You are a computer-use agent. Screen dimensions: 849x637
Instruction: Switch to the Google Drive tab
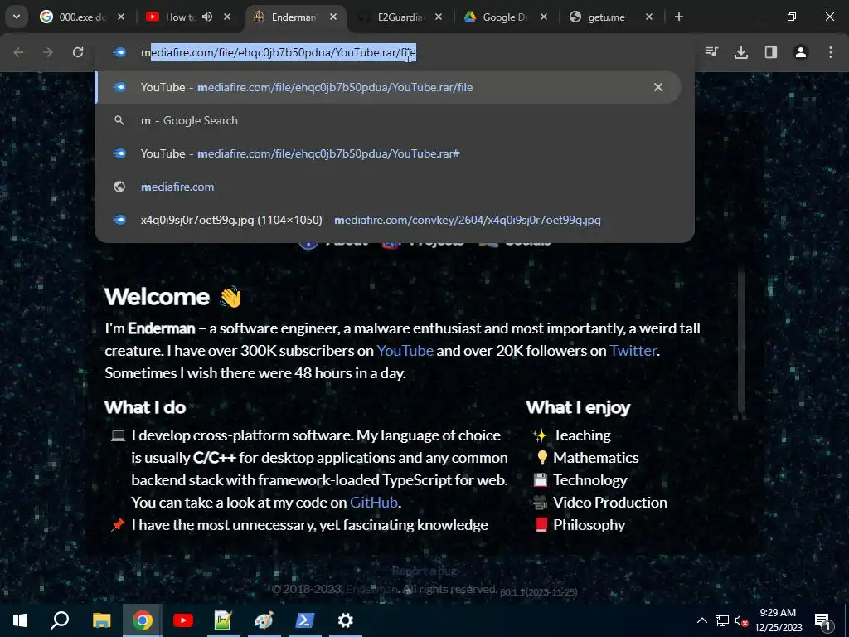pyautogui.click(x=505, y=17)
